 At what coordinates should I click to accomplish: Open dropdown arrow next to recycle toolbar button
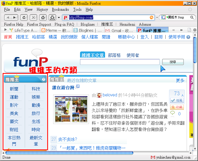click(x=59, y=18)
